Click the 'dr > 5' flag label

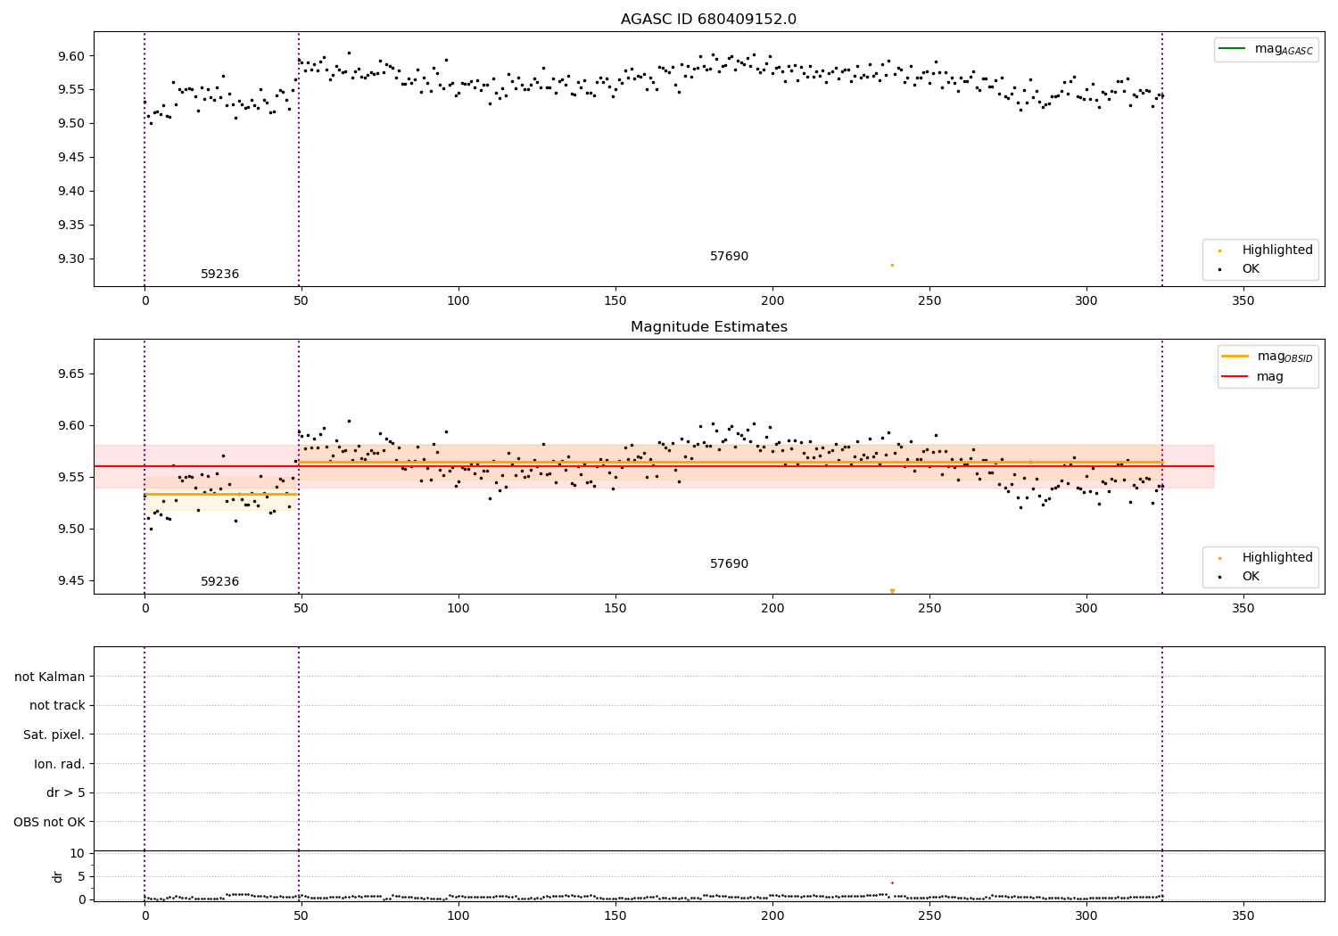click(x=66, y=792)
